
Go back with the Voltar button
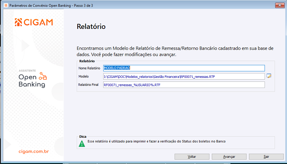pyautogui.click(x=192, y=157)
